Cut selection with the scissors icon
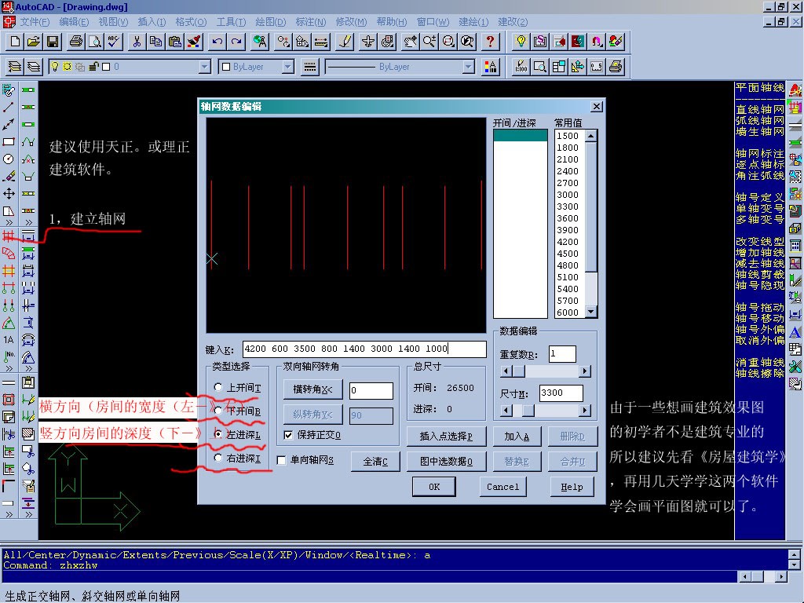804x603 pixels. 137,42
